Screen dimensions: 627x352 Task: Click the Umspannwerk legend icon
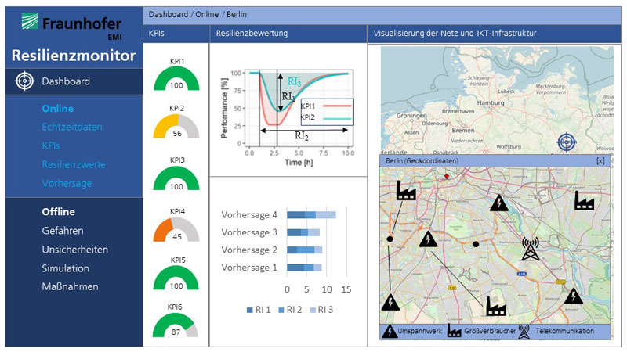click(390, 331)
